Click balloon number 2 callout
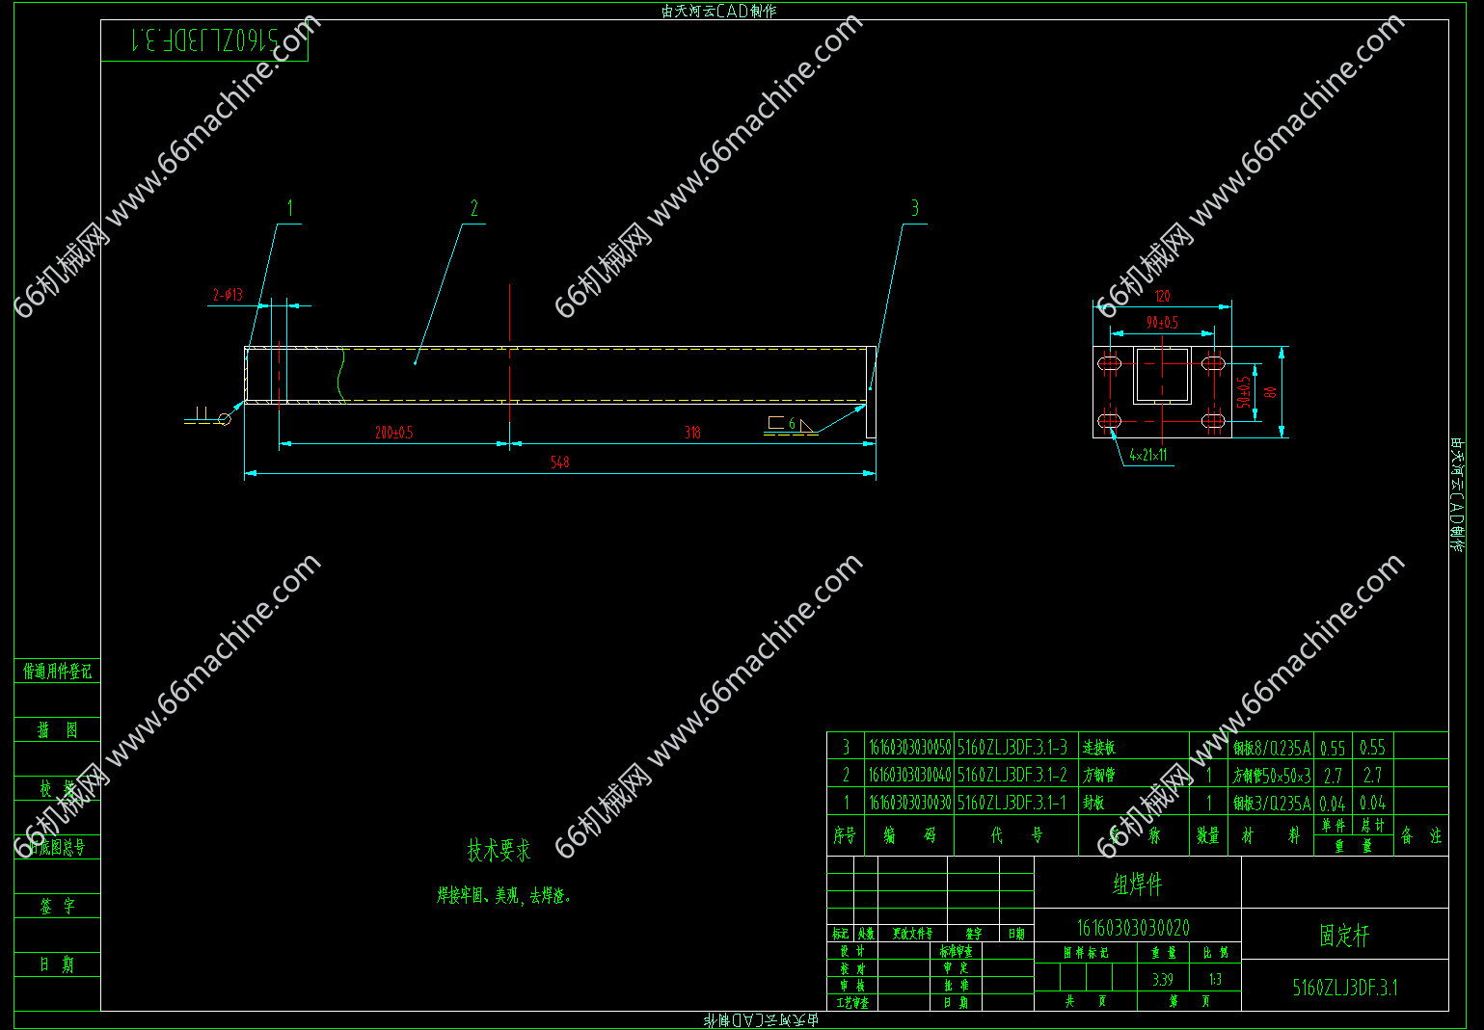1484x1030 pixels. tap(473, 208)
